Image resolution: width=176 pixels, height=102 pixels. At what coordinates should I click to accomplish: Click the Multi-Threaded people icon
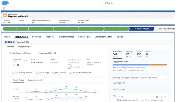[53, 73]
